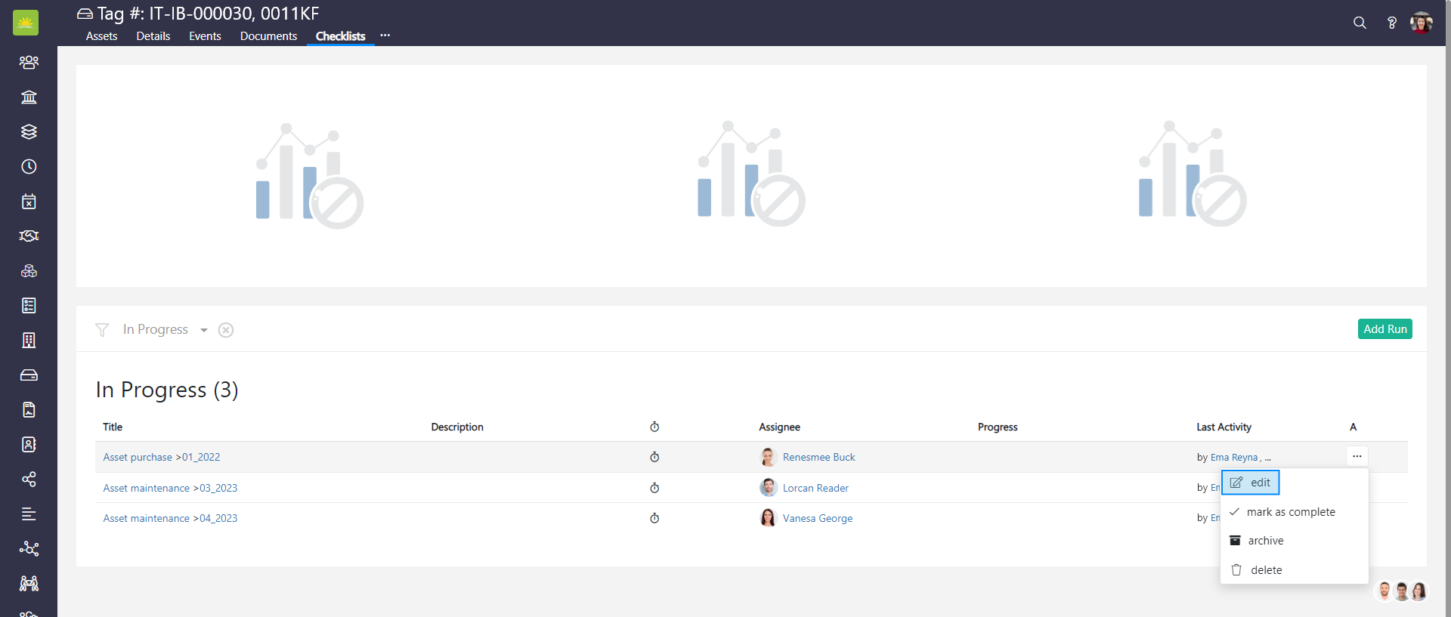
Task: Choose delete from the context menu
Action: (1266, 570)
